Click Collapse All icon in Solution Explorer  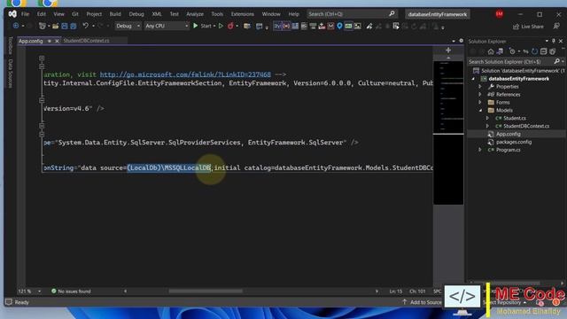click(543, 51)
